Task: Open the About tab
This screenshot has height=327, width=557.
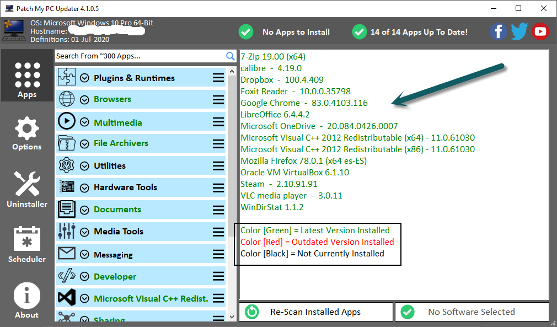Action: tap(27, 301)
